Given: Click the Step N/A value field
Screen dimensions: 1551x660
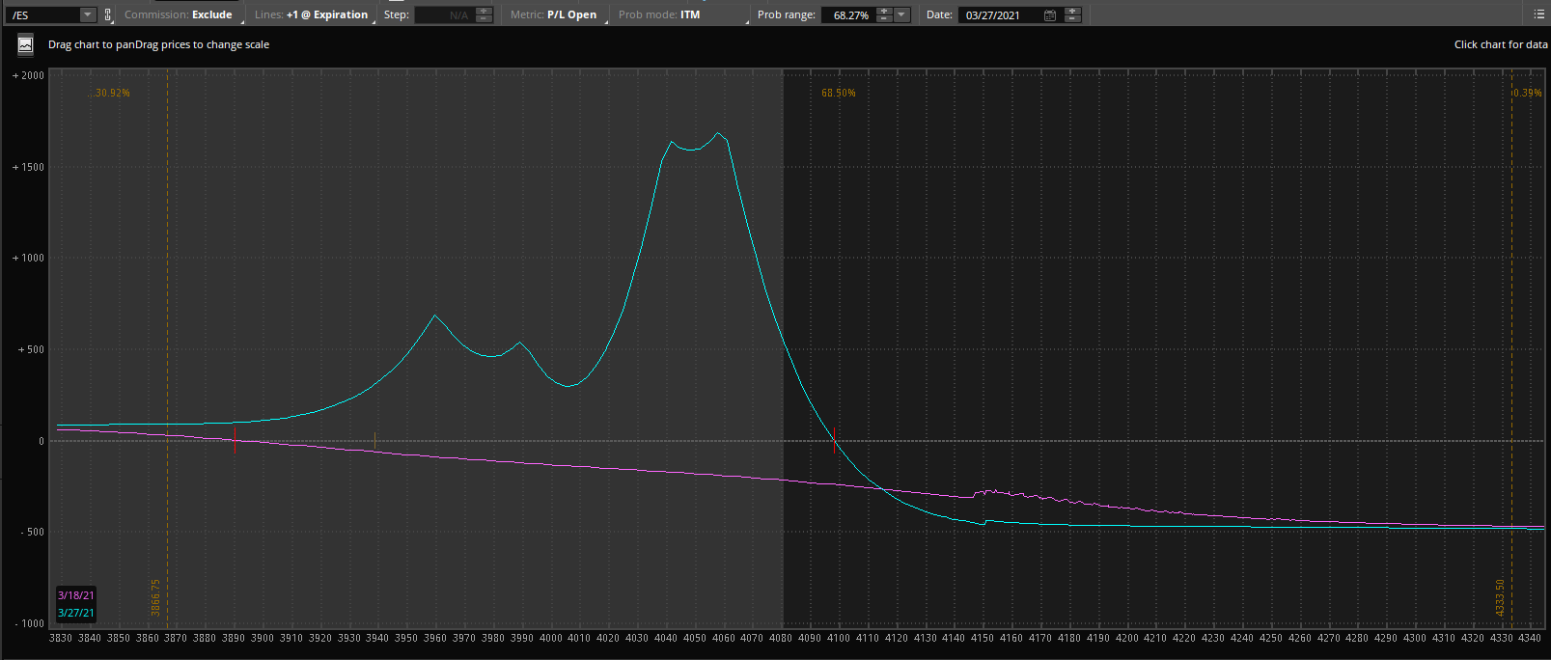Looking at the screenshot, I should coord(445,14).
